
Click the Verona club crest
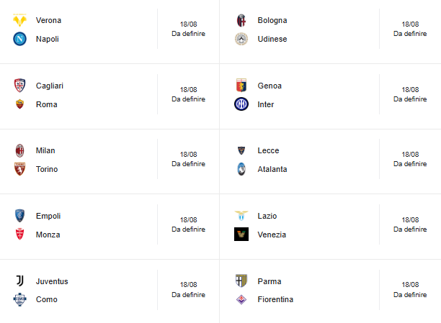coord(19,20)
